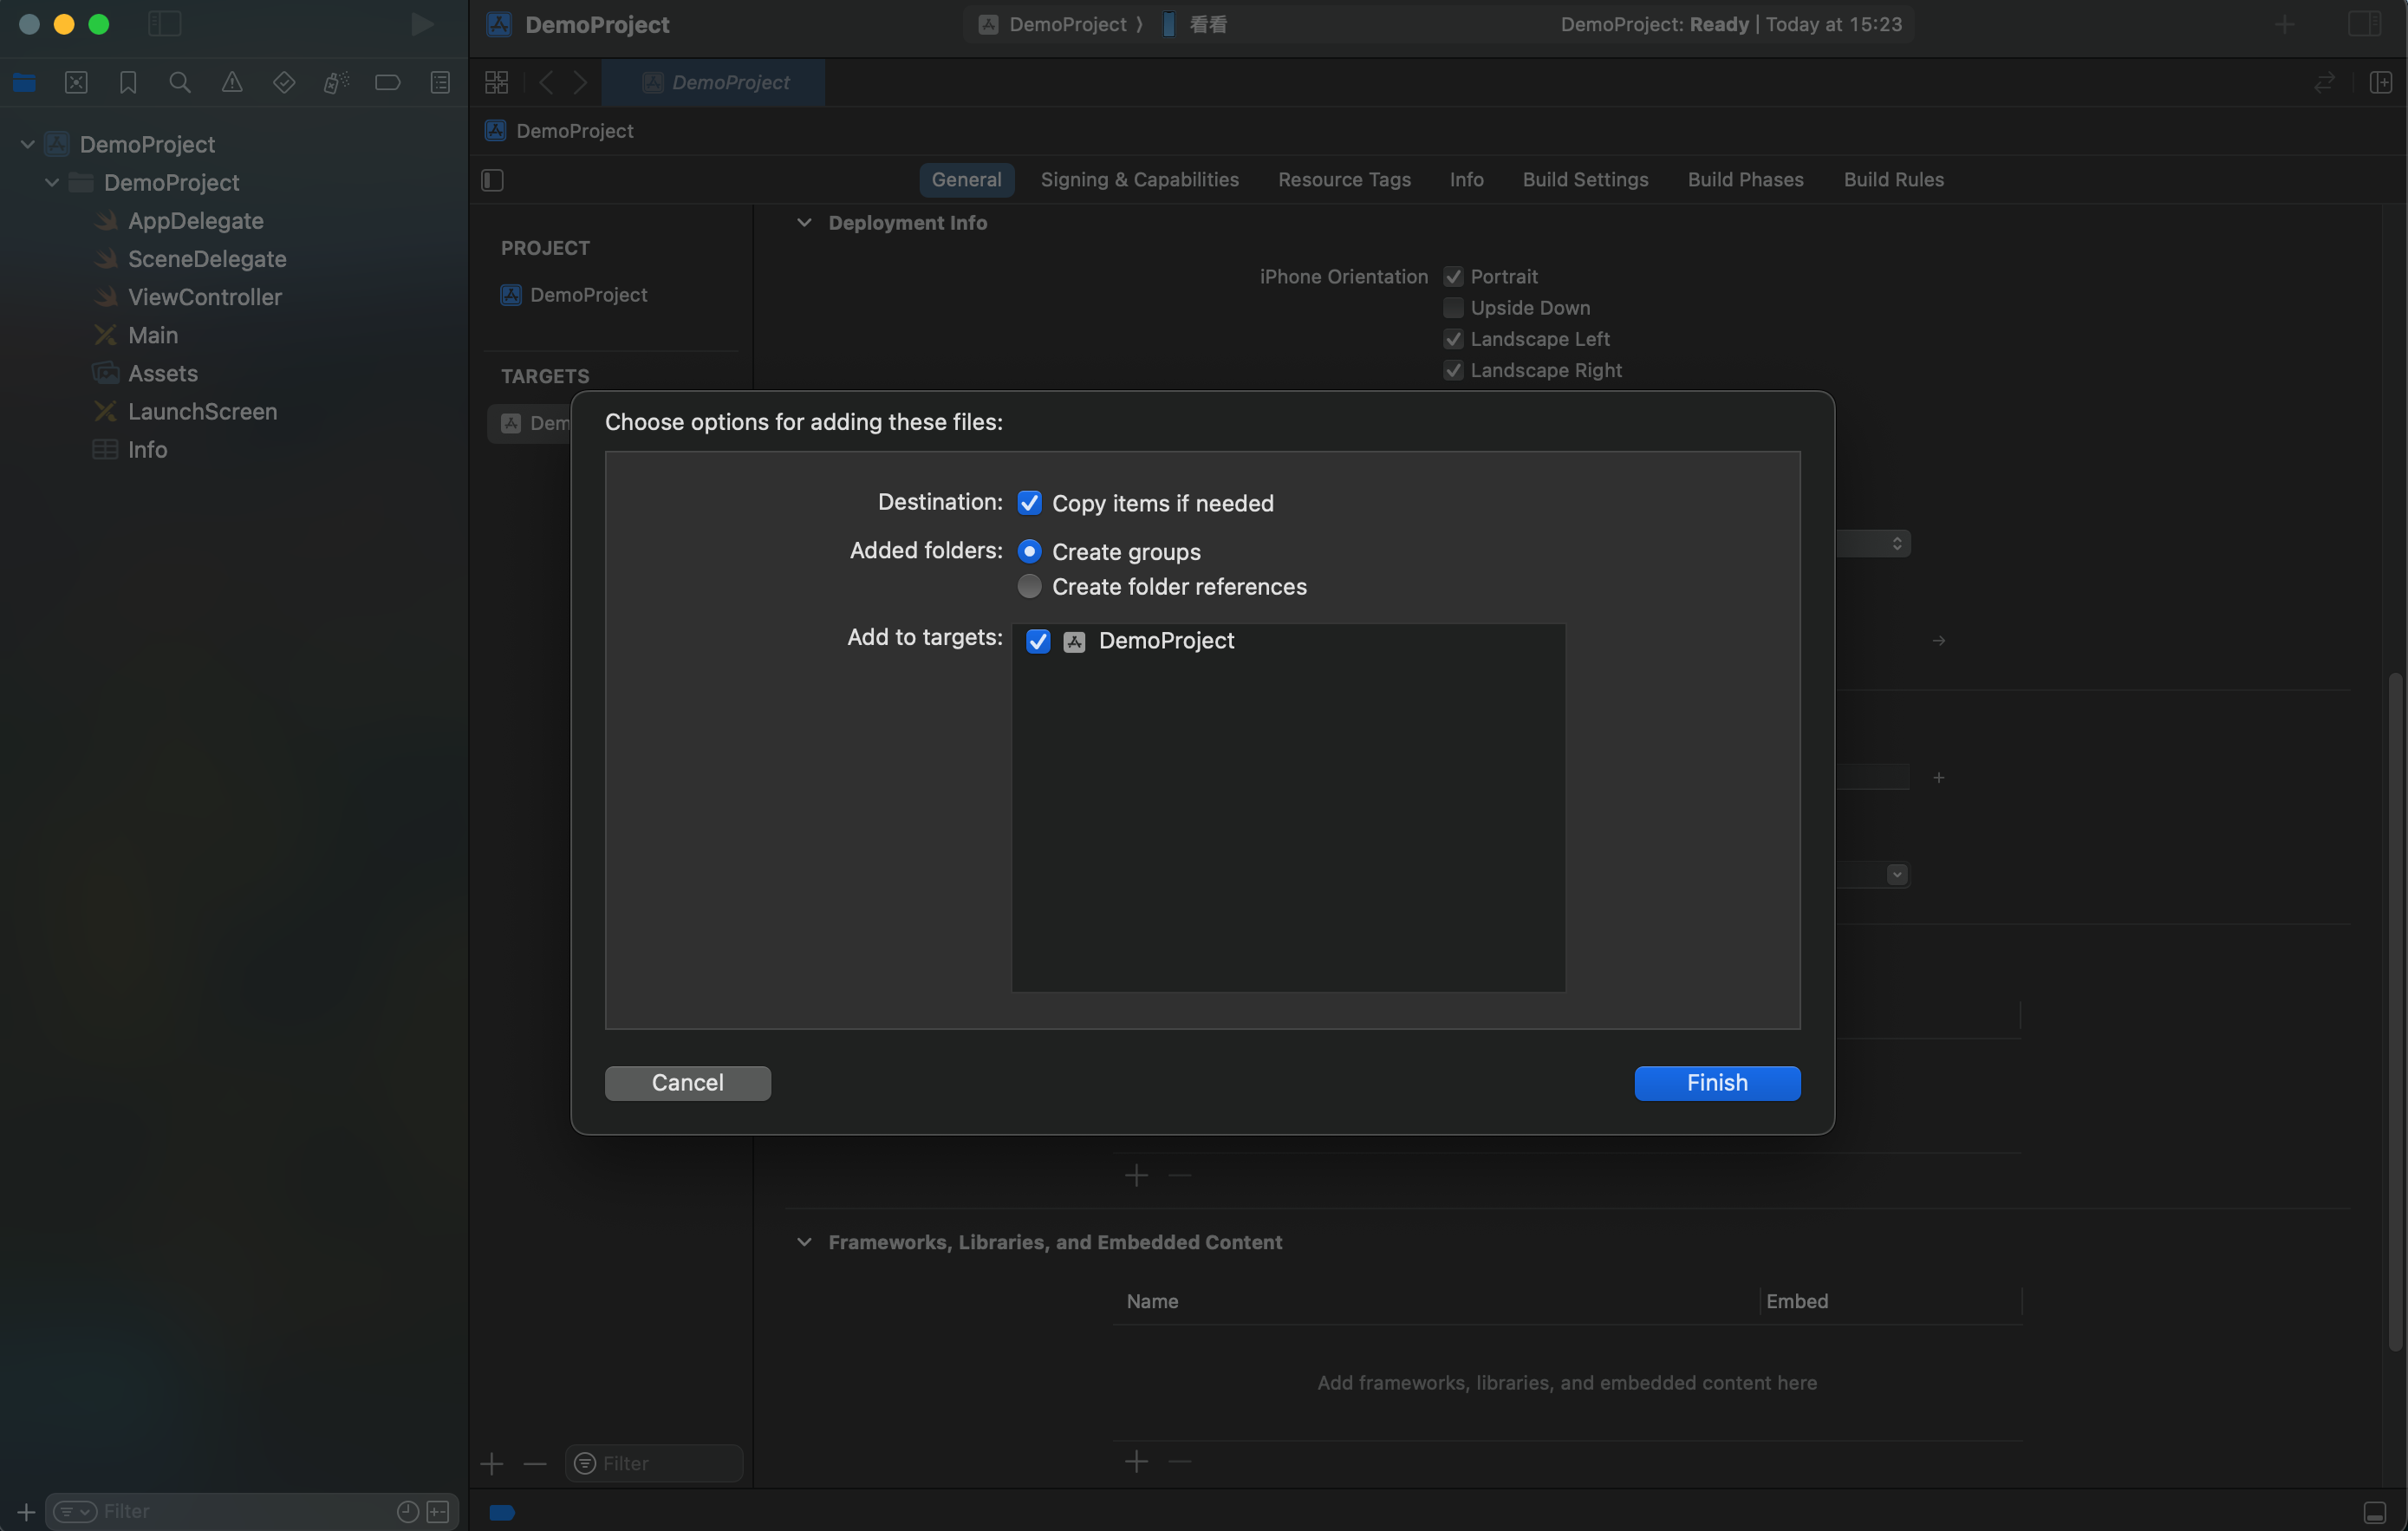Open the Report navigator icon
2408x1531 pixels.
(440, 83)
